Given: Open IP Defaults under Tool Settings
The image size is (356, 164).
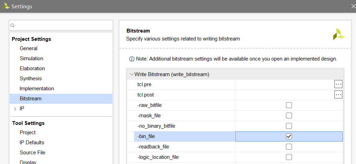Looking at the screenshot, I should pos(32,143).
